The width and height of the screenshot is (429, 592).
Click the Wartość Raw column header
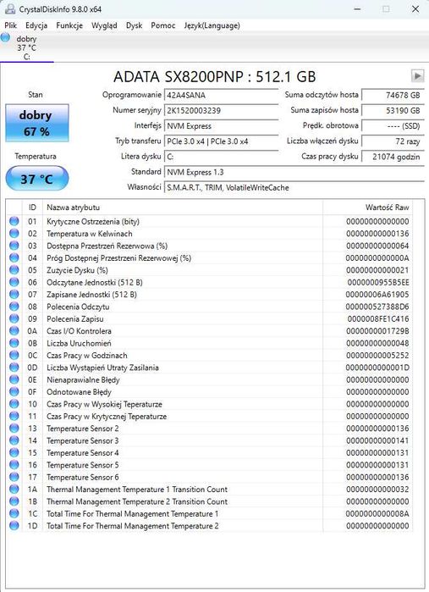[368, 207]
